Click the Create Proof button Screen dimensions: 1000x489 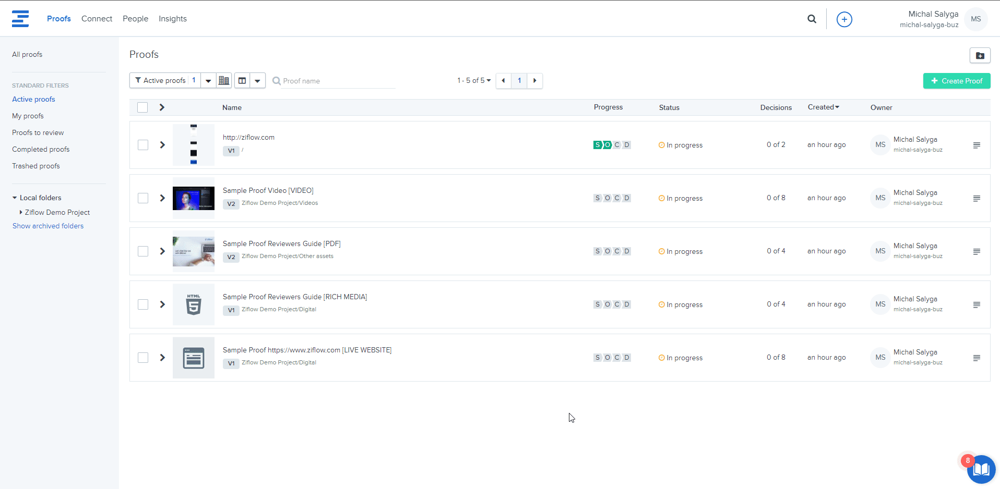pyautogui.click(x=956, y=81)
